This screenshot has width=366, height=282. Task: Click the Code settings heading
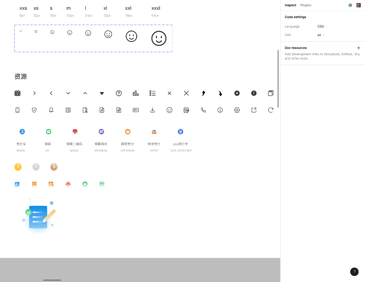click(x=295, y=17)
